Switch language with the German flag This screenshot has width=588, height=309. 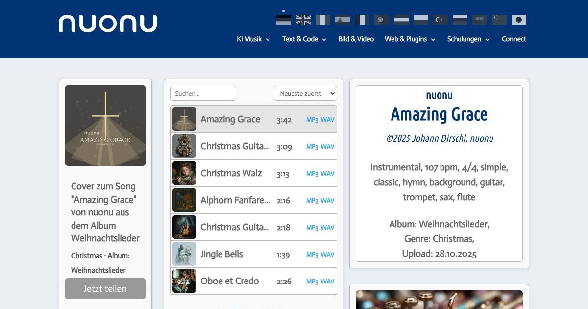click(284, 20)
